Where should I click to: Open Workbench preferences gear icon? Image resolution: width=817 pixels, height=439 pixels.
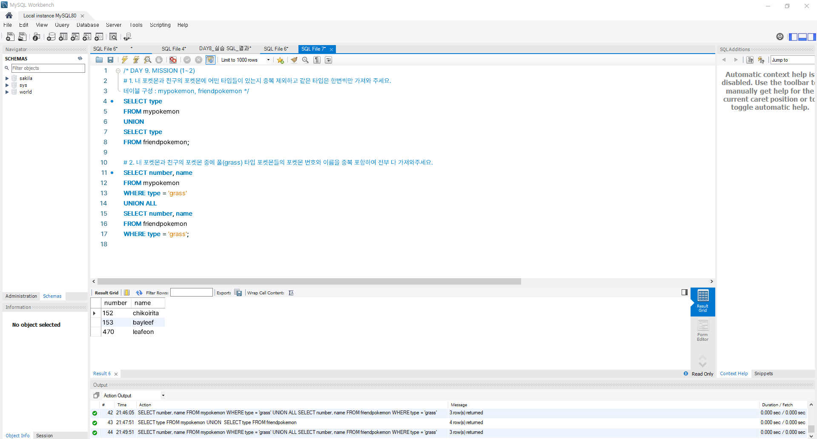780,37
